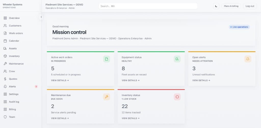Click the Team shield icon
The image size is (261, 128).
coord(5,117)
